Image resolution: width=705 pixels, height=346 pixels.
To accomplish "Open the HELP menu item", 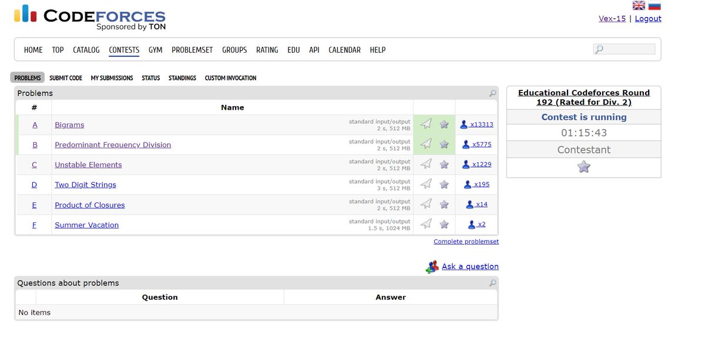I will click(x=378, y=50).
